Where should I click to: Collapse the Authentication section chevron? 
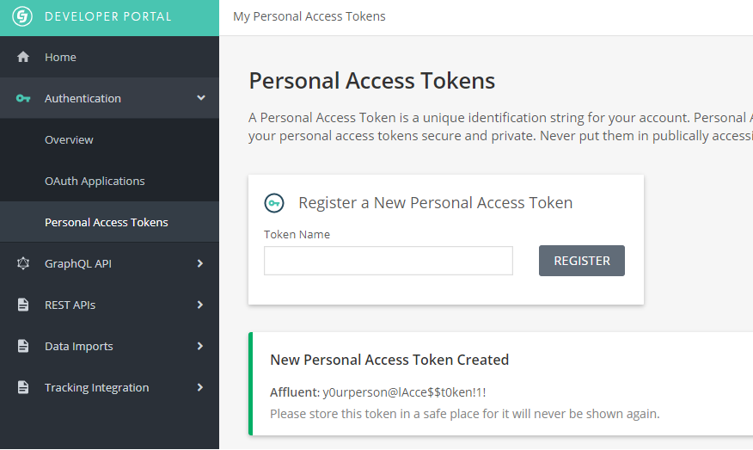tap(201, 97)
